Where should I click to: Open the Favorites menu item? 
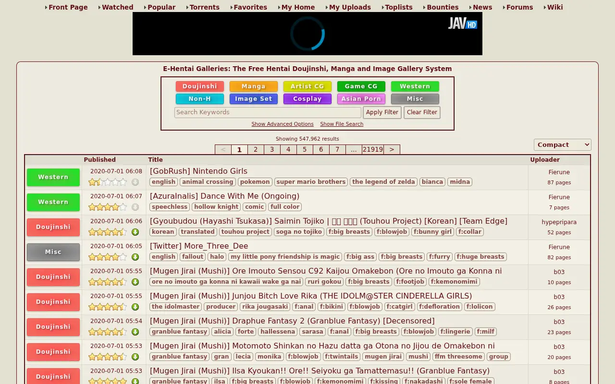pos(250,7)
